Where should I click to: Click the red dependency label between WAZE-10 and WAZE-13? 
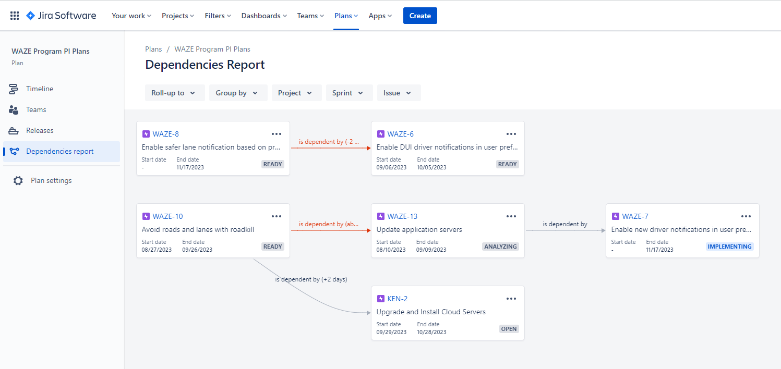[x=329, y=224]
